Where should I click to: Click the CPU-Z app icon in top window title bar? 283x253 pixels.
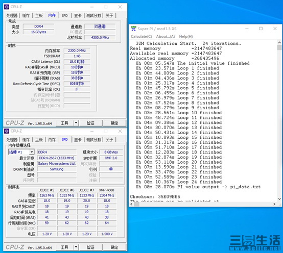click(x=7, y=7)
